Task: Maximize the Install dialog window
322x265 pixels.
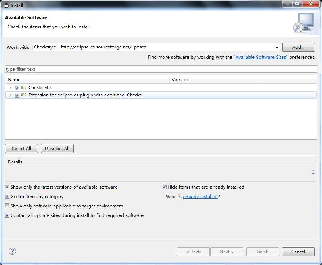Action: click(x=297, y=4)
